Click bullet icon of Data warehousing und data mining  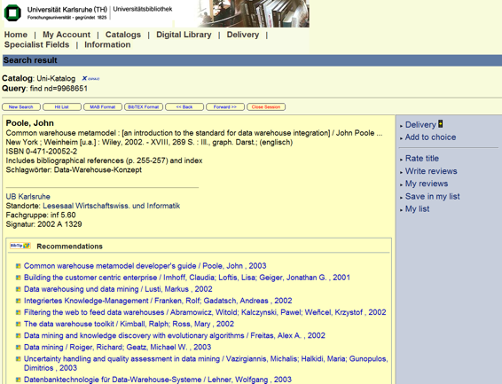coord(19,289)
